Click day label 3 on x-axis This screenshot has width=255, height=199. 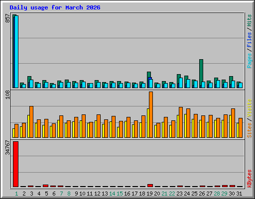31,194
